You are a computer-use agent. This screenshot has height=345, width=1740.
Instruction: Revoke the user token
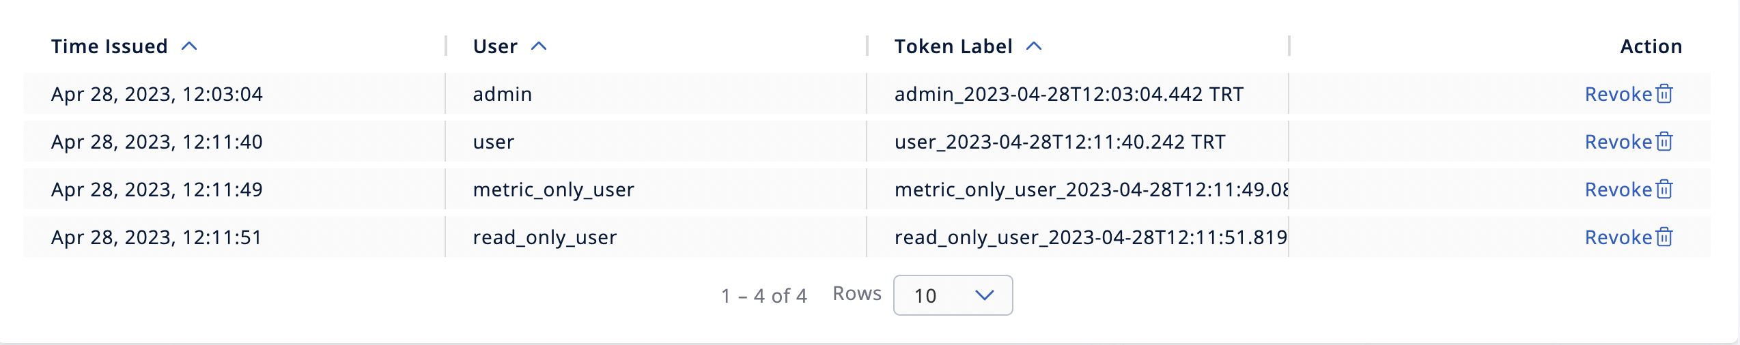click(1618, 142)
